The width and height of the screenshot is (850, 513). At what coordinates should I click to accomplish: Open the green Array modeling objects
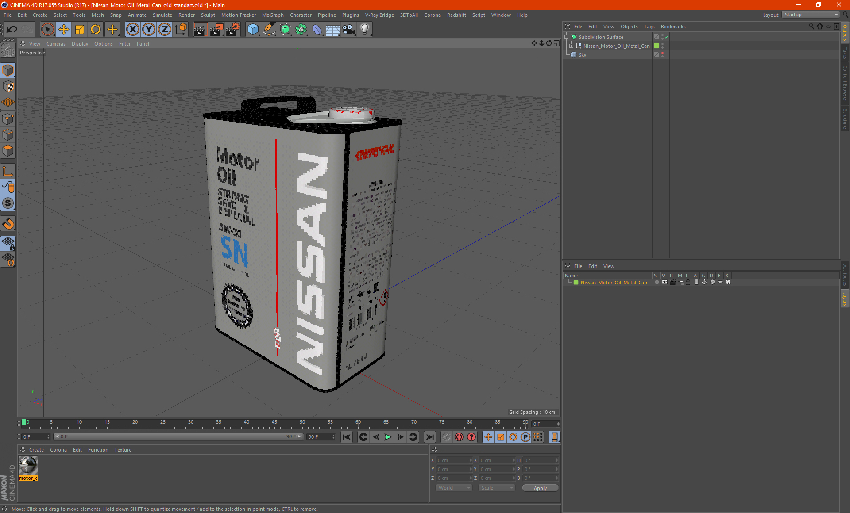click(x=301, y=30)
